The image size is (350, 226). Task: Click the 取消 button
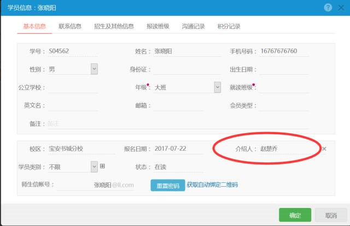pos(331,215)
